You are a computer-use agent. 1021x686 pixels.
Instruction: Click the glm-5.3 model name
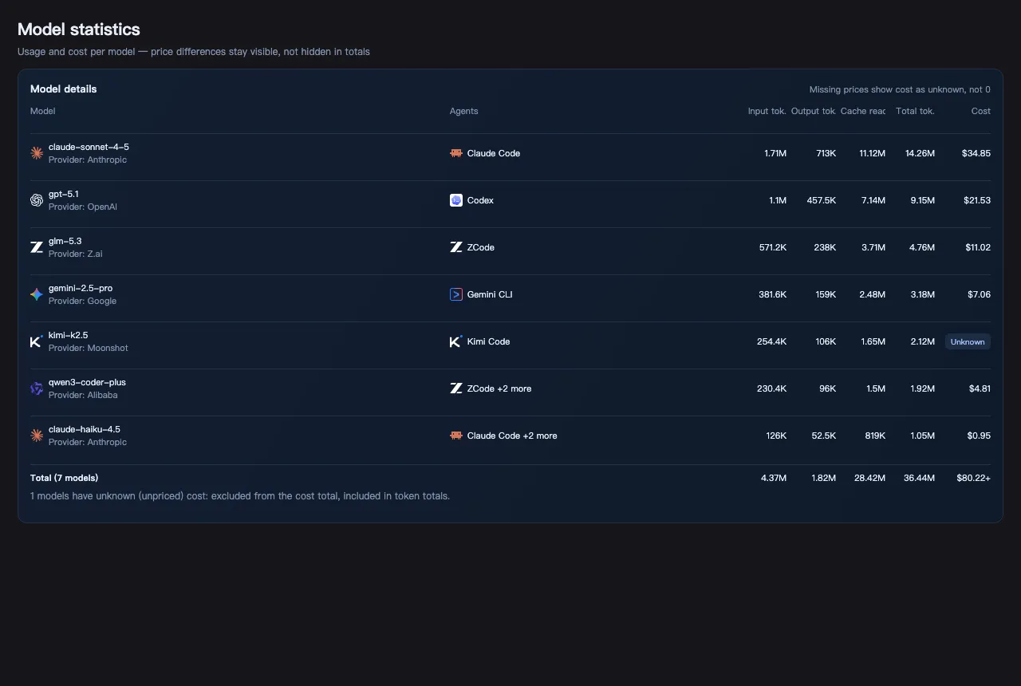coord(65,241)
